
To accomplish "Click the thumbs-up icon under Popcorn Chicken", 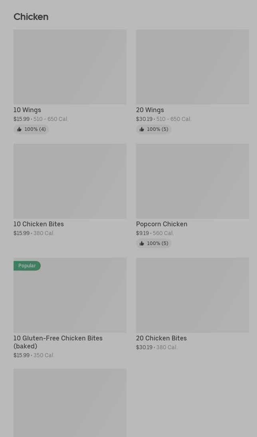I will point(142,243).
